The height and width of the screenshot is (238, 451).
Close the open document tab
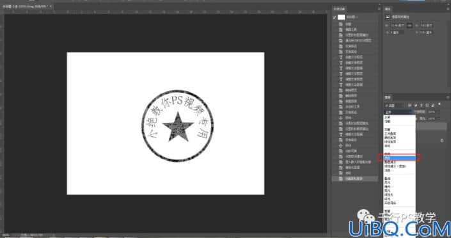[51, 6]
